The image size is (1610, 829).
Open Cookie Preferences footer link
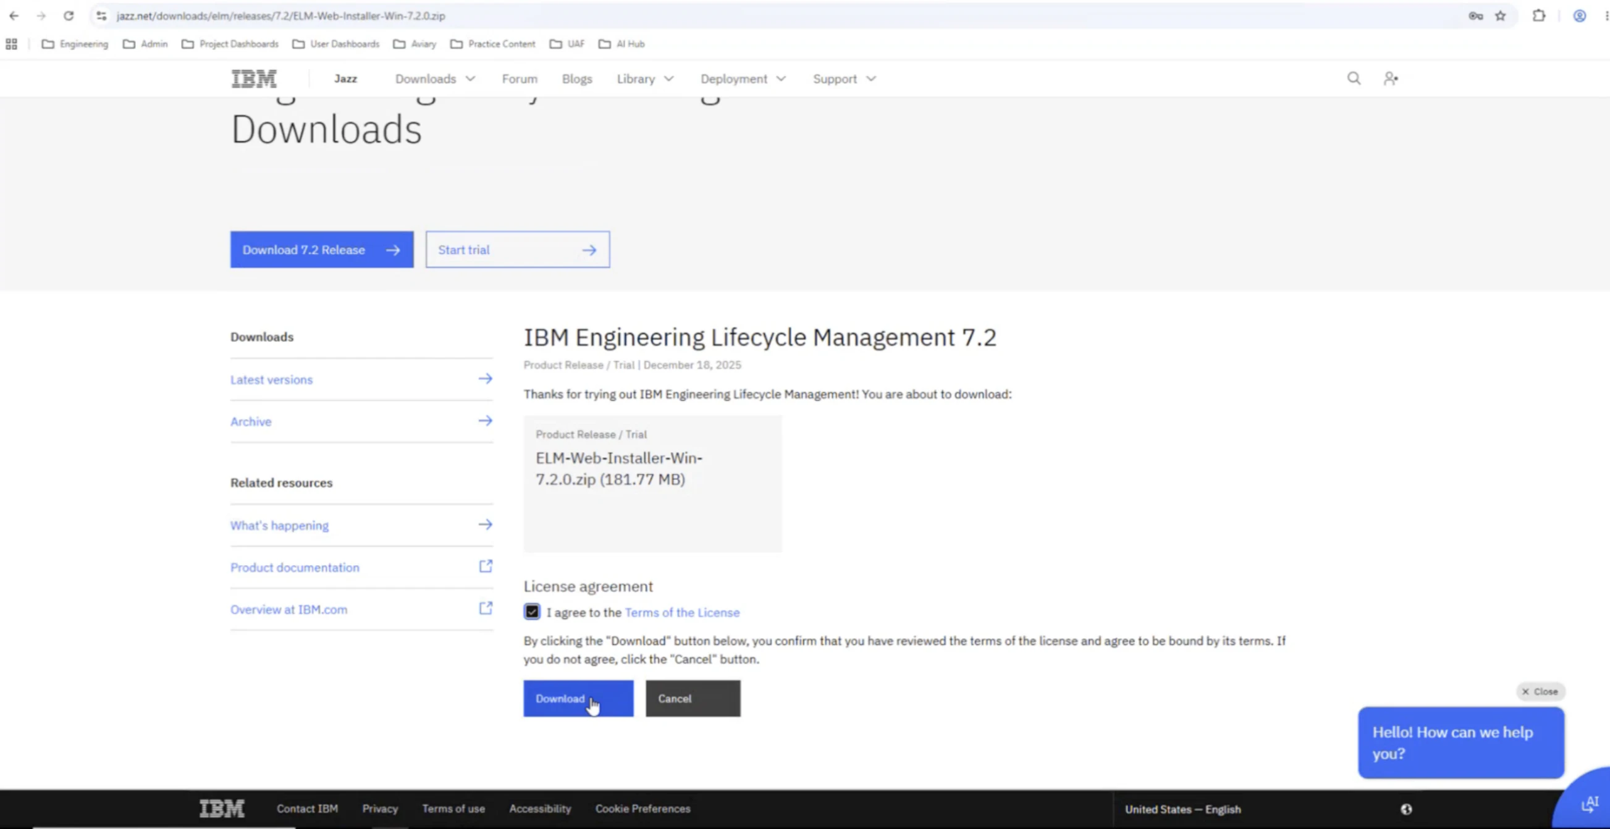tap(643, 809)
